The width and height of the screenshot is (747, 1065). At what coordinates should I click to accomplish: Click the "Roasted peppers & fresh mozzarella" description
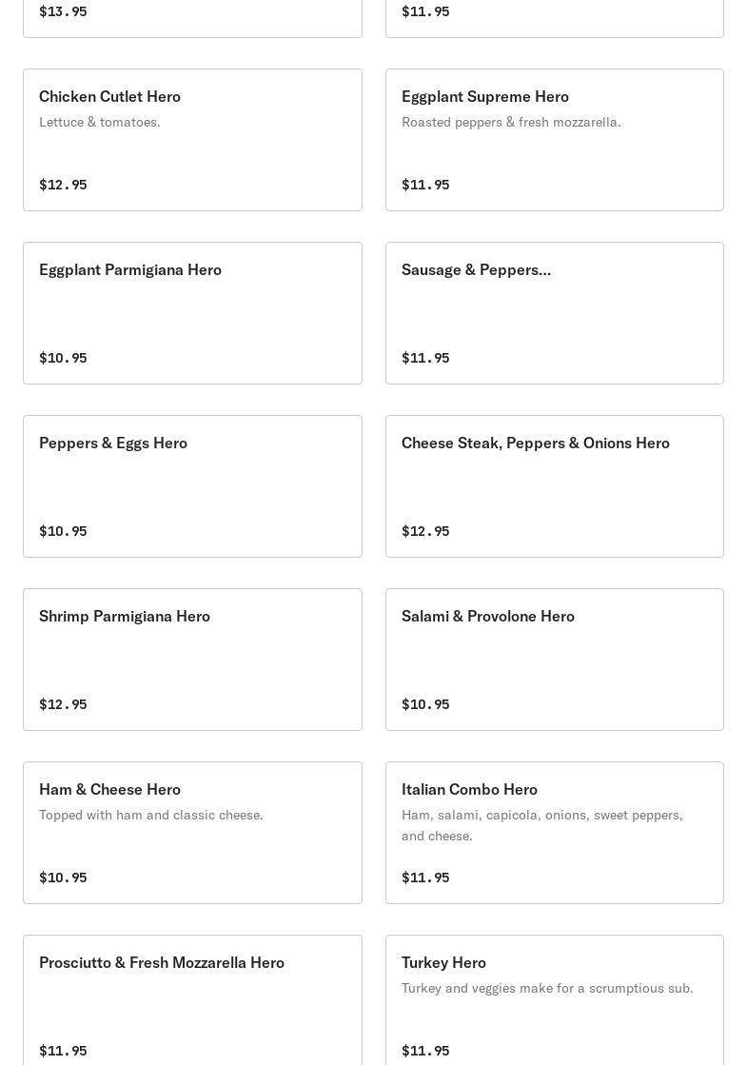coord(511,122)
